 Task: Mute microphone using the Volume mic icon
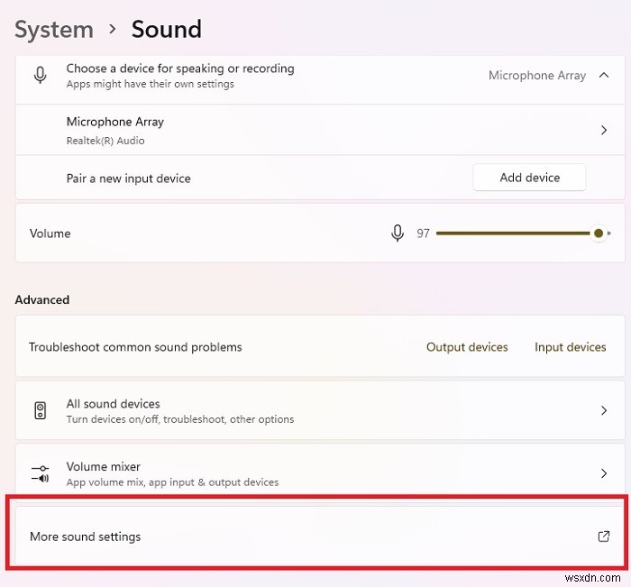point(398,234)
